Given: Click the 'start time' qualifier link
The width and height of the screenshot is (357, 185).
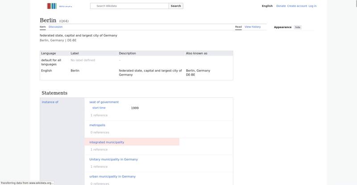Looking at the screenshot, I should point(99,108).
